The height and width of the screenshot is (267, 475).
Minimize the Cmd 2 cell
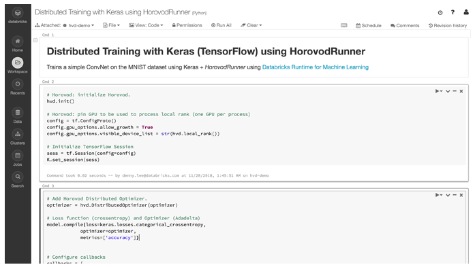click(x=455, y=91)
